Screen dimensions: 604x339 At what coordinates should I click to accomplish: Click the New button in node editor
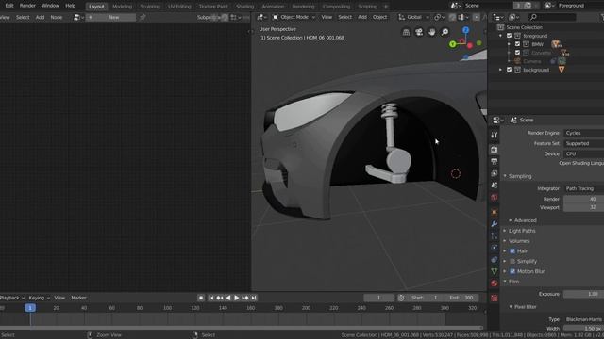[110, 17]
